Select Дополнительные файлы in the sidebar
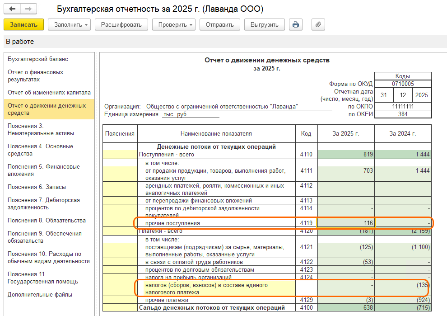The height and width of the screenshot is (316, 447). (x=40, y=295)
